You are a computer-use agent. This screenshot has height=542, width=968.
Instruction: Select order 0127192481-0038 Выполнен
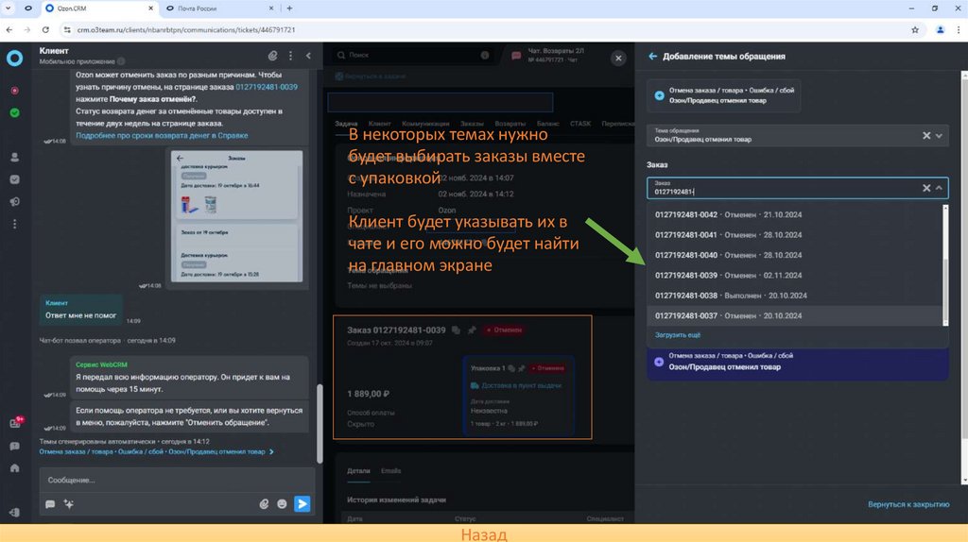[795, 296]
